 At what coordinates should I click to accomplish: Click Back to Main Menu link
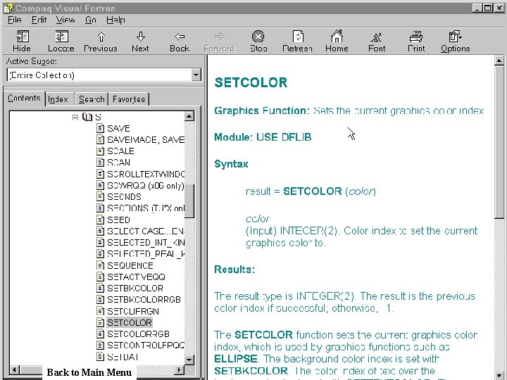click(89, 372)
